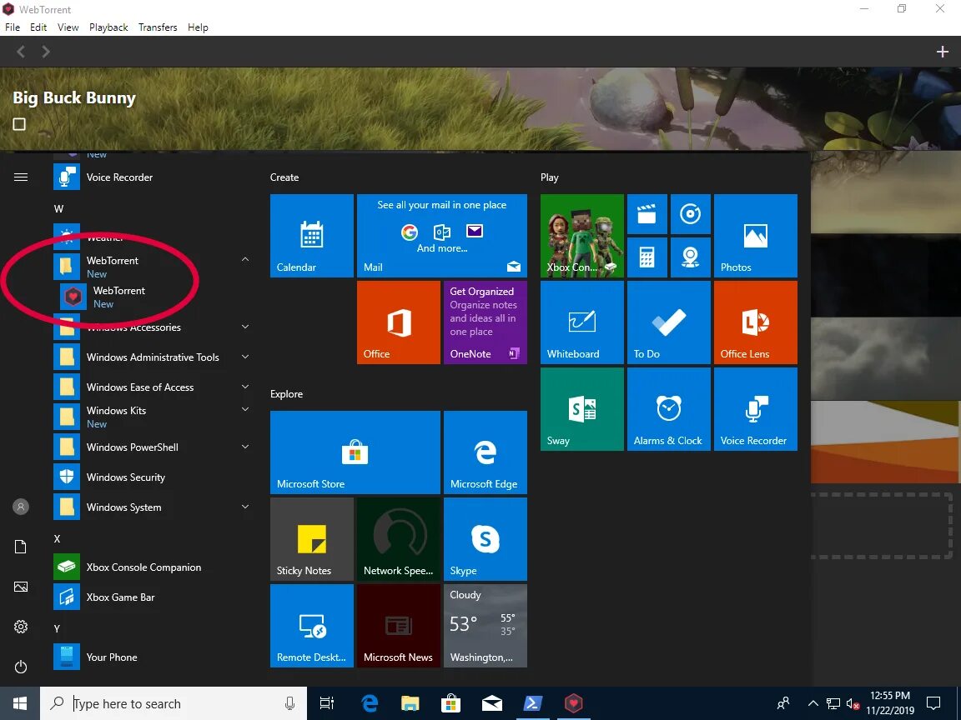
Task: Expand the Windows System folder chevron
Action: (245, 507)
